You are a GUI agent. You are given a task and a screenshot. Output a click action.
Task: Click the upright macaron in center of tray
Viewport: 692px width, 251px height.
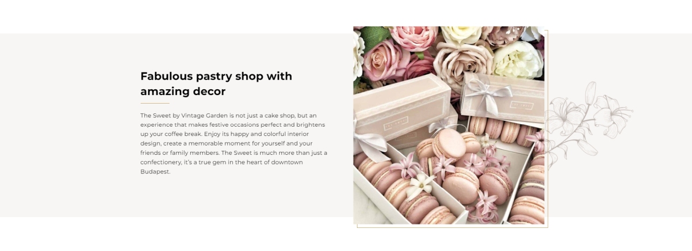[449, 144]
